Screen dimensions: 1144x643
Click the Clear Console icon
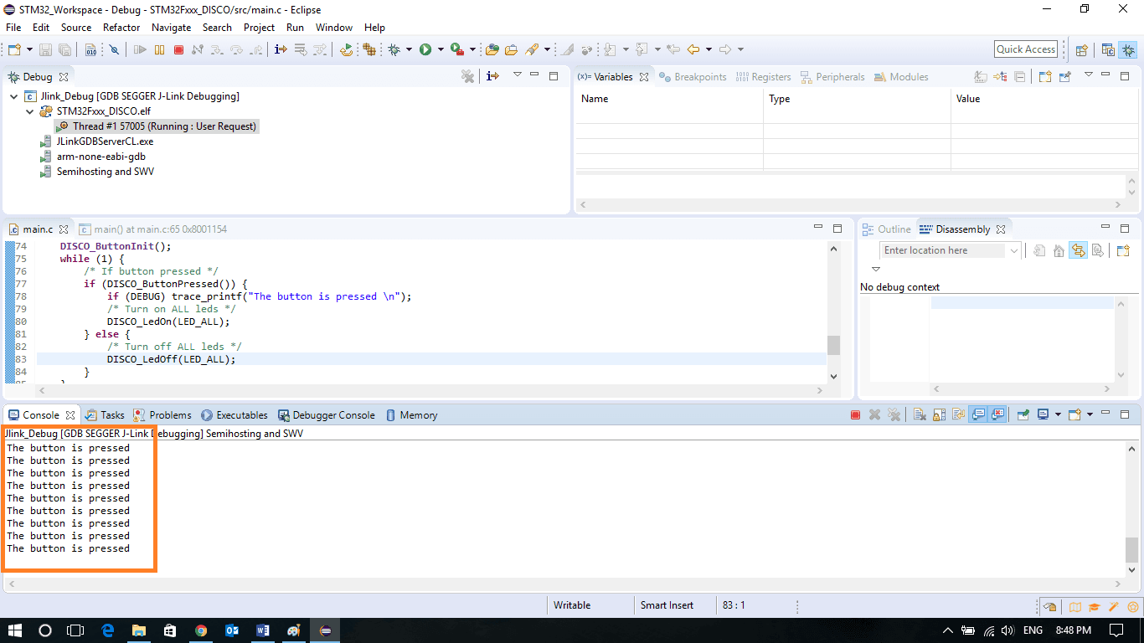click(x=920, y=414)
